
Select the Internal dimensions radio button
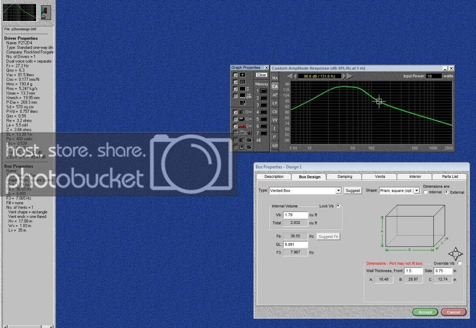coord(425,192)
